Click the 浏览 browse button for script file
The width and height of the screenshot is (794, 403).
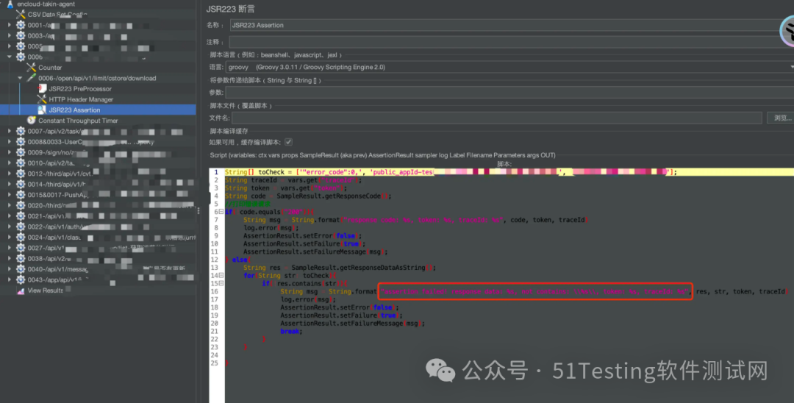pos(782,118)
